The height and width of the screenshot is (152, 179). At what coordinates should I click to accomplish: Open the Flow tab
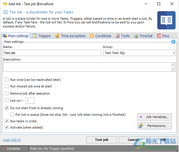163,36
